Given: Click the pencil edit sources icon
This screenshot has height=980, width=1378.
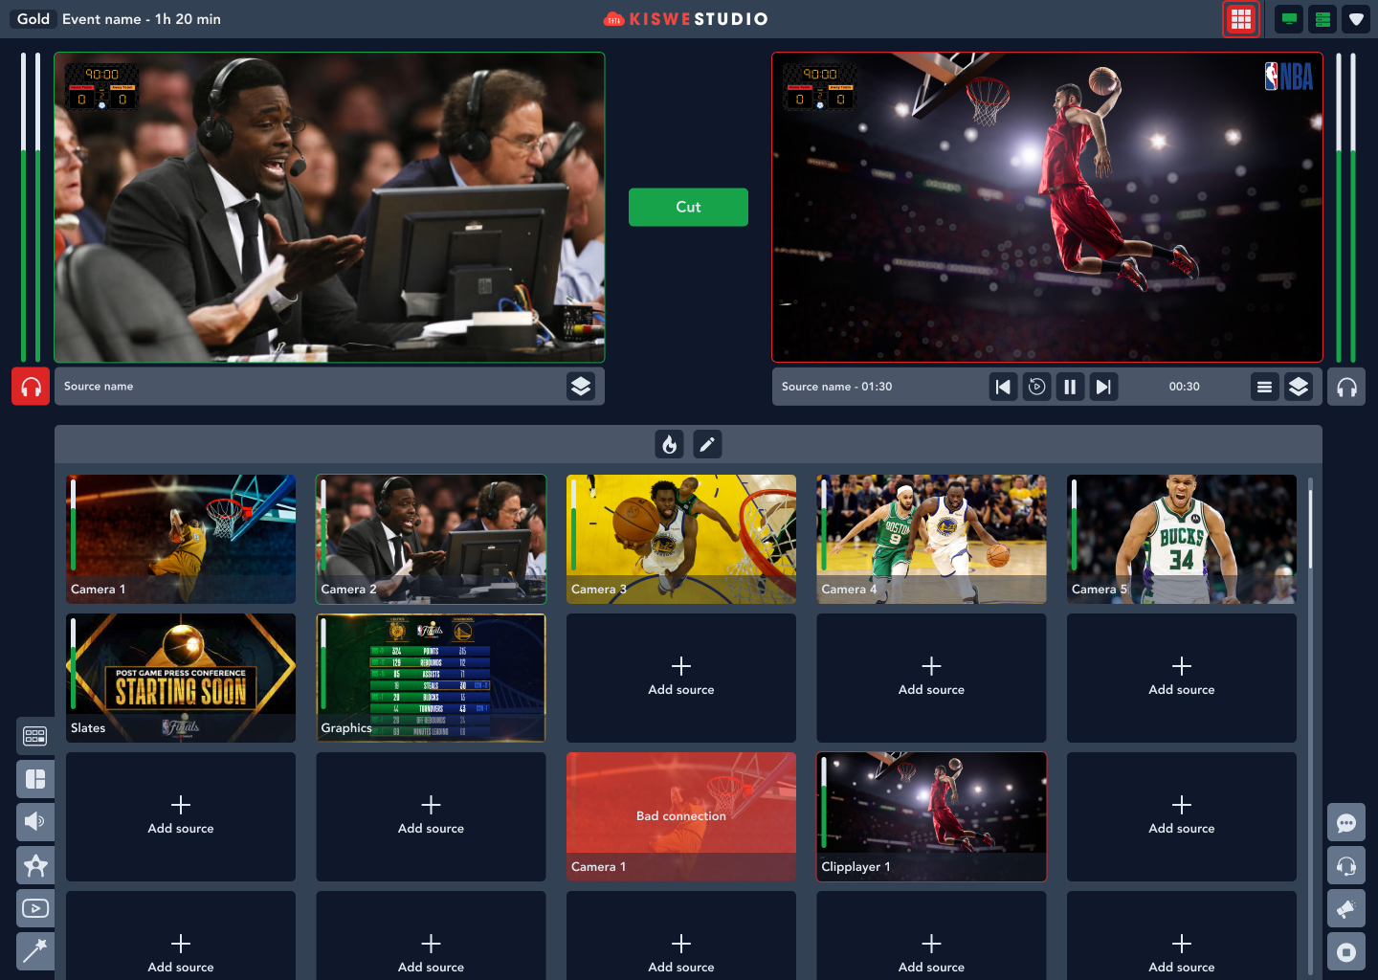Looking at the screenshot, I should click(707, 444).
